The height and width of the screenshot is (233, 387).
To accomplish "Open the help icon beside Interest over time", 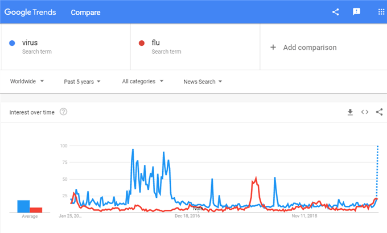I will coord(63,112).
